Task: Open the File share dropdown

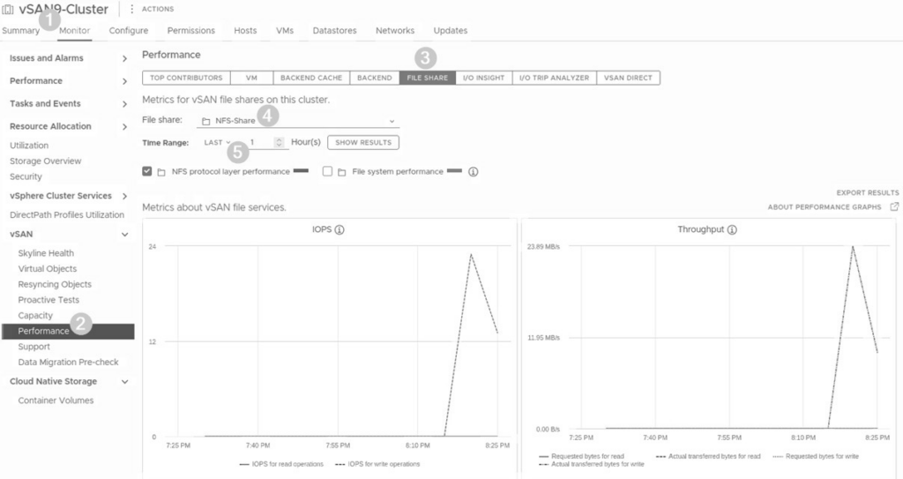Action: (298, 121)
